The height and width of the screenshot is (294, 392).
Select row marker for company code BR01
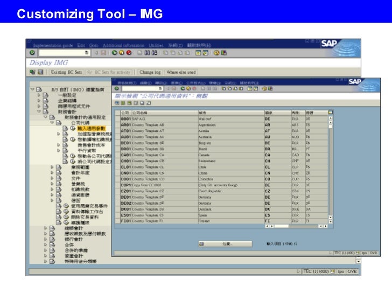click(x=118, y=149)
